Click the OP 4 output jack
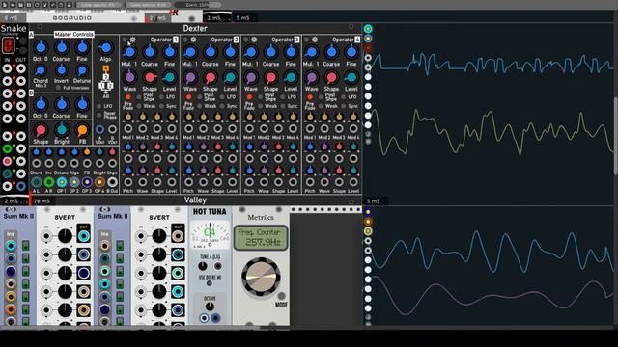 coord(99,182)
